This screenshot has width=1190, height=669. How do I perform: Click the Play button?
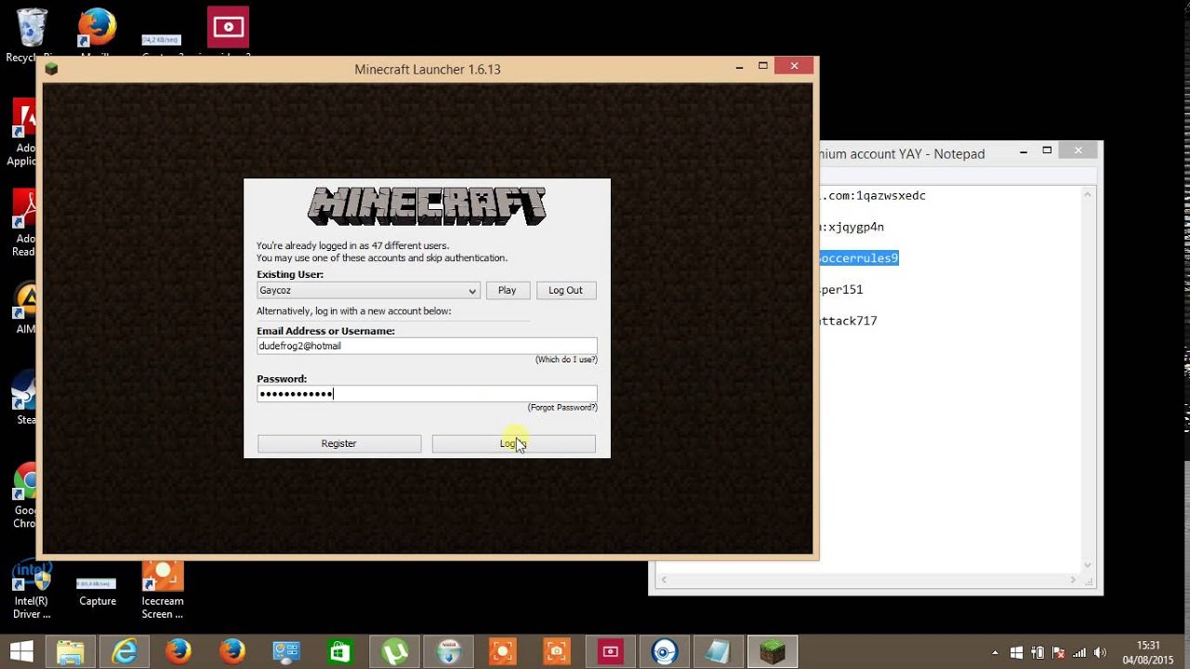(x=507, y=291)
